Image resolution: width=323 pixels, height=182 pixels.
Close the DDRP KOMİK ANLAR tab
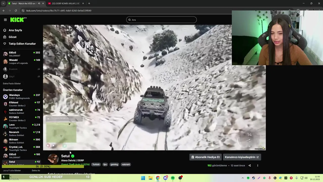[x=83, y=3]
